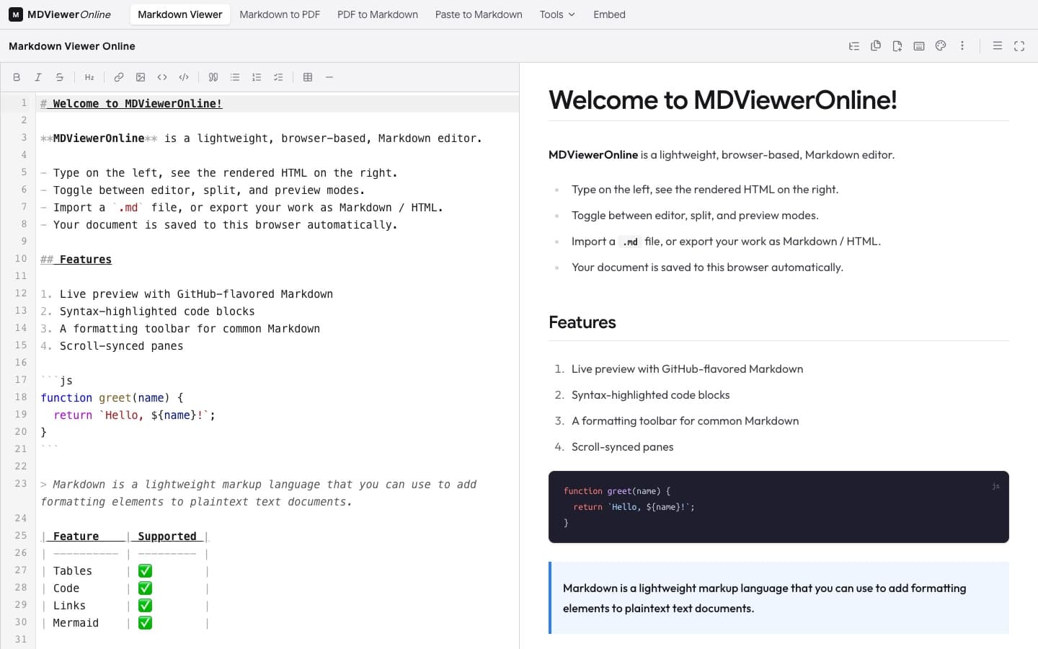Click the '## Features' line in editor
The image size is (1038, 649).
coord(76,259)
